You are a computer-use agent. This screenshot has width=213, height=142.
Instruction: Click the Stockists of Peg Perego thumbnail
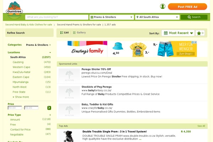coord(69,93)
